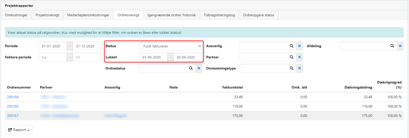
Task: Open the Tidsregistreringslog tab
Action: 219,15
